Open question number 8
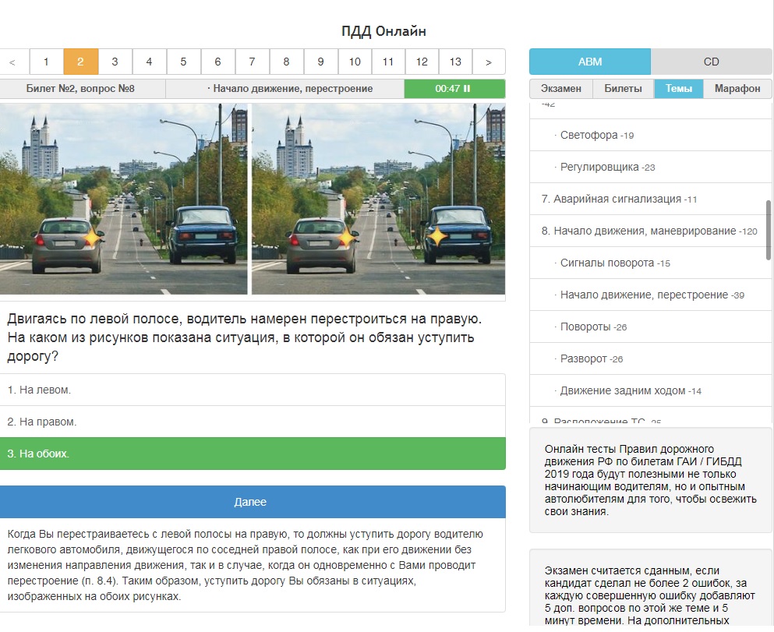 tap(286, 62)
